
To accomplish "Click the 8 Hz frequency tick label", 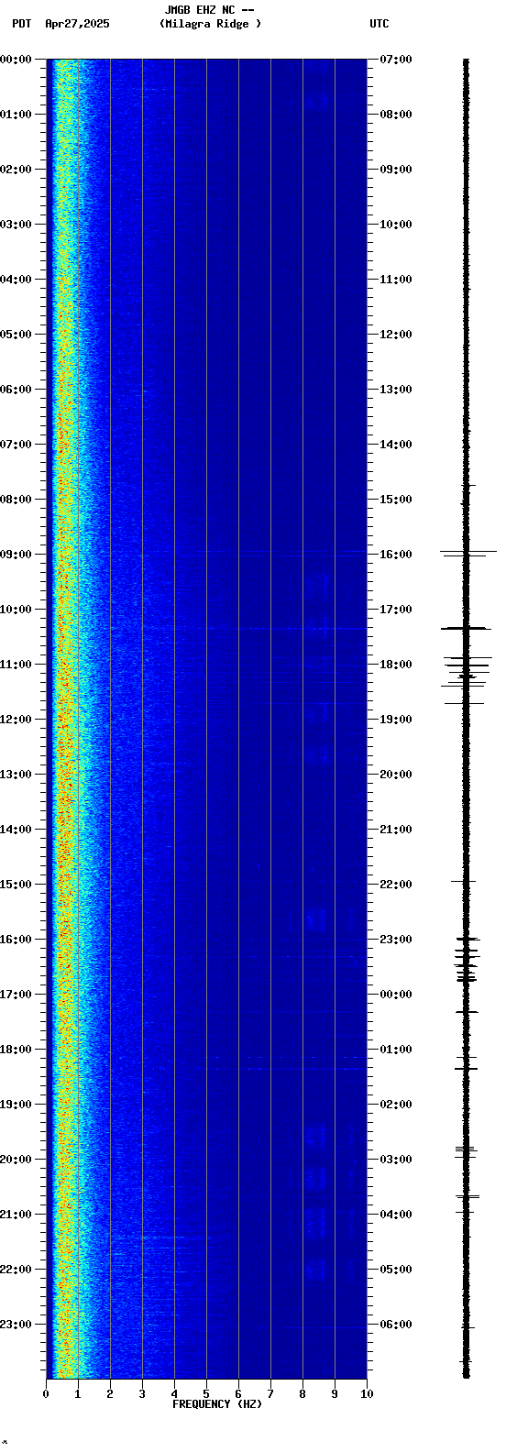I will 302,1394.
